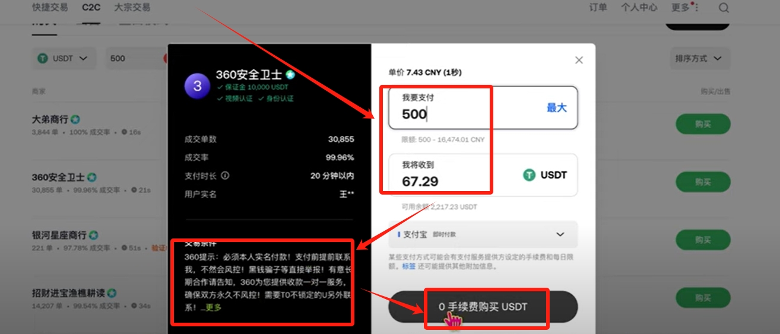Click the 限额 500 - 16,474.01 CNY text
This screenshot has width=780, height=334.
[x=443, y=139]
